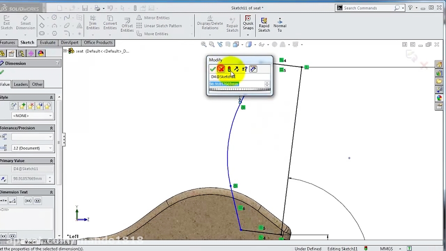Click Mirror Entities
This screenshot has height=251, width=446.
point(153,18)
